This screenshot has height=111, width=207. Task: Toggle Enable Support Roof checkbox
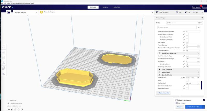point(187,37)
